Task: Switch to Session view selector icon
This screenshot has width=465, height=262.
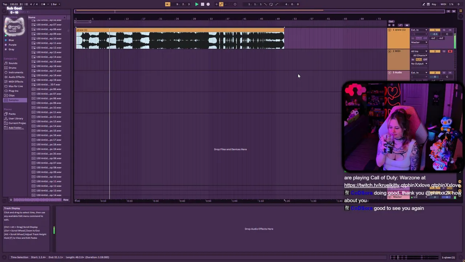Action: 461,16
